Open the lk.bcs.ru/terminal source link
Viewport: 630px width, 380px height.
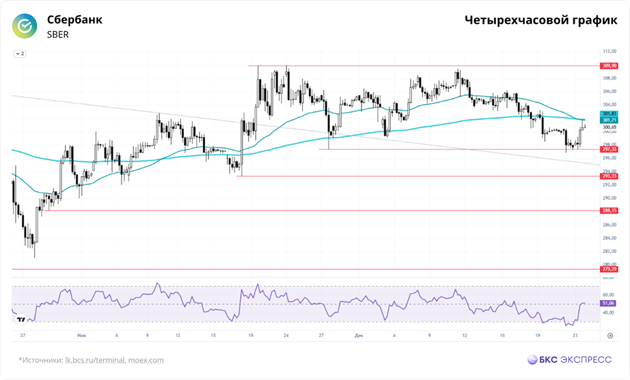coord(95,360)
